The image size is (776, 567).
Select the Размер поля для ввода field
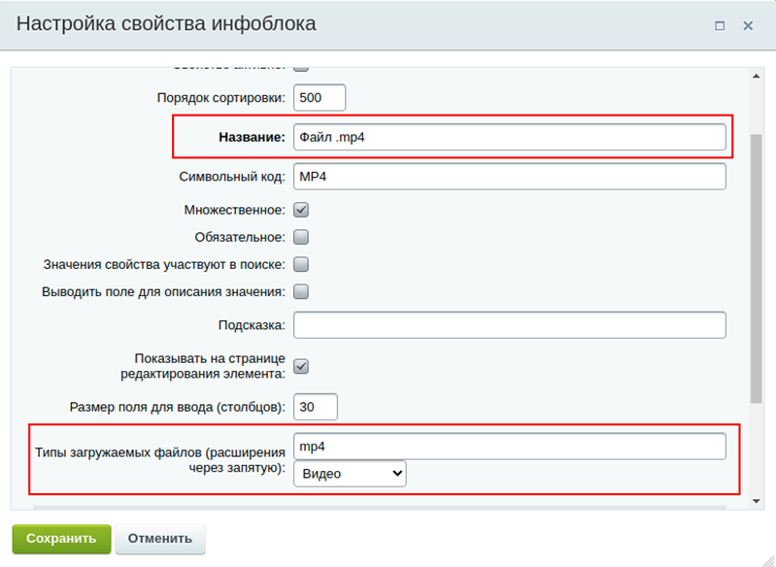pyautogui.click(x=315, y=407)
